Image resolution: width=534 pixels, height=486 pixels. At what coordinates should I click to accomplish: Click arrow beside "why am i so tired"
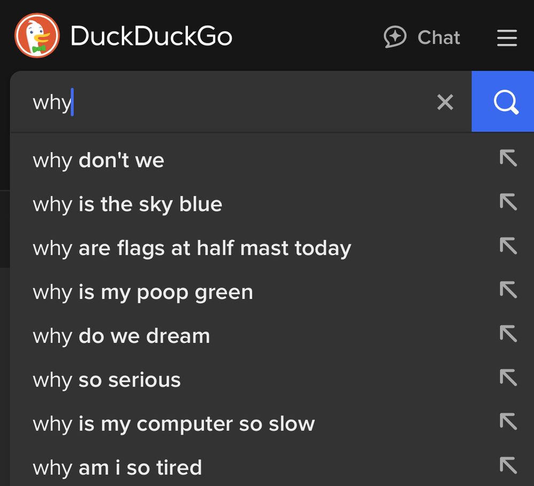pyautogui.click(x=508, y=466)
